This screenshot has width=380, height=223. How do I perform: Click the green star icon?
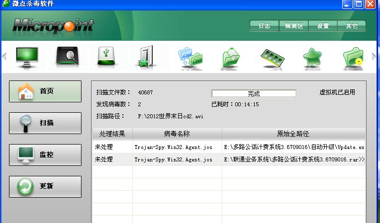coord(312,58)
